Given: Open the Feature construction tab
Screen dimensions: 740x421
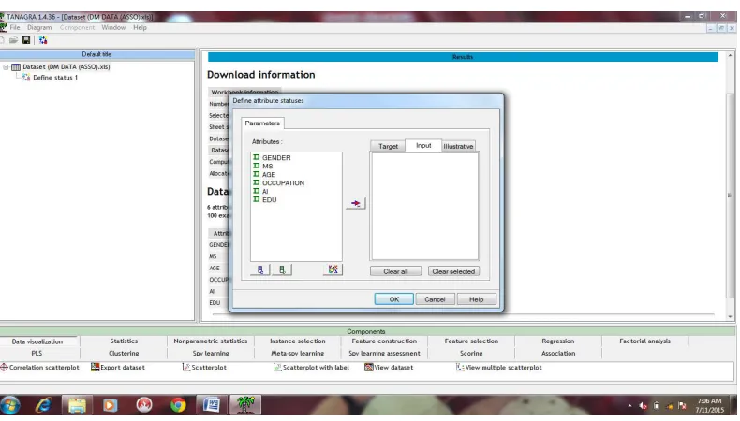Looking at the screenshot, I should point(384,341).
